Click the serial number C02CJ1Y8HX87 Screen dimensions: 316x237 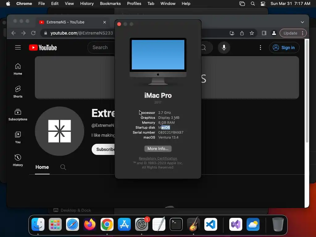pos(171,132)
